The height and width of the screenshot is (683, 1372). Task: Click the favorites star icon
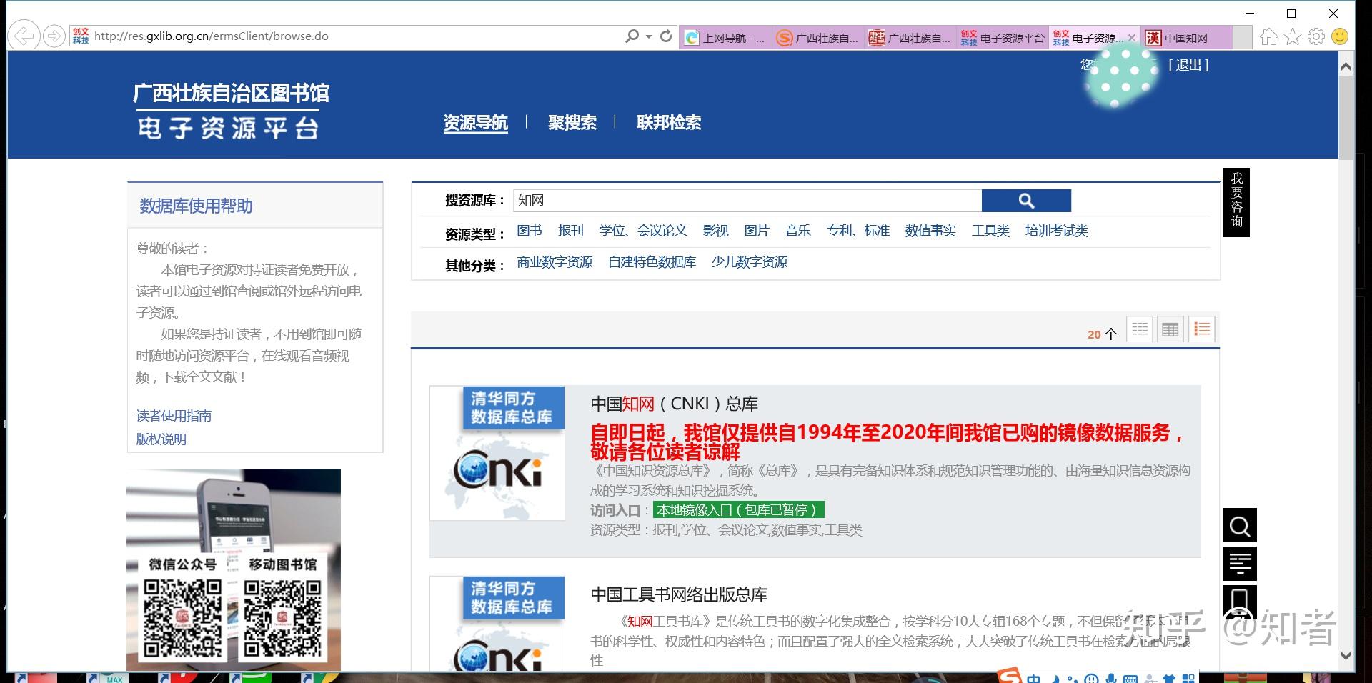click(x=1293, y=36)
